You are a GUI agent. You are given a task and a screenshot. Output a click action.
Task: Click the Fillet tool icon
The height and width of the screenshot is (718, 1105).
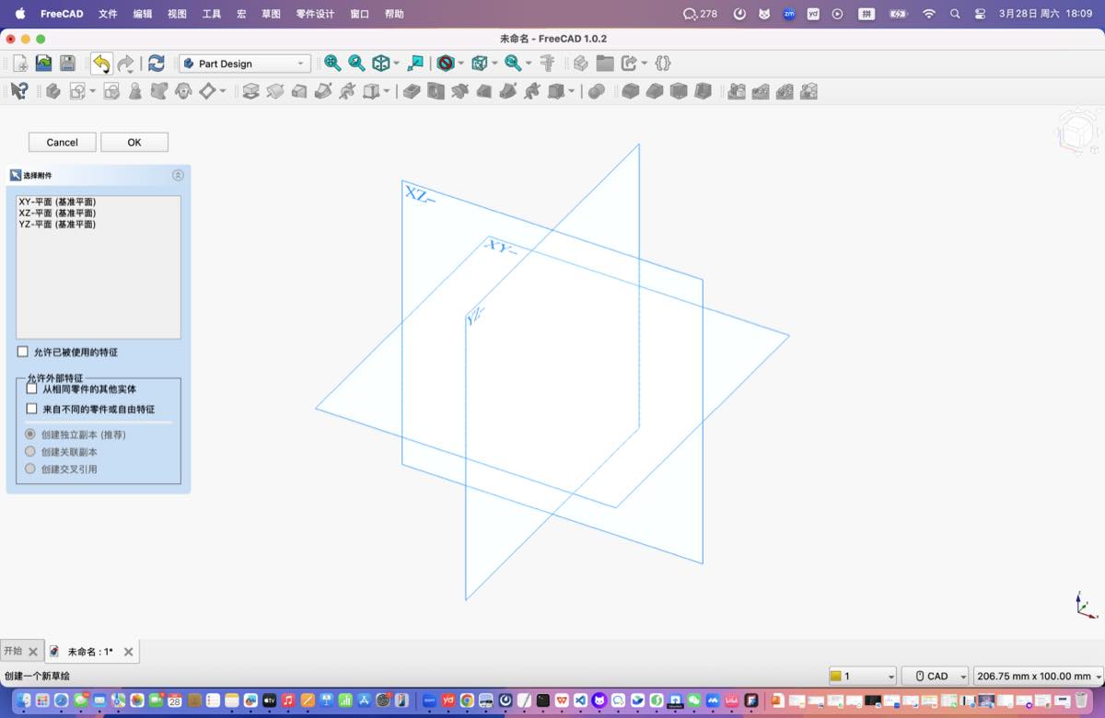pyautogui.click(x=630, y=91)
